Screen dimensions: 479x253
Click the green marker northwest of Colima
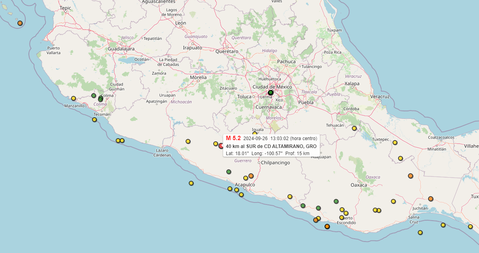click(x=94, y=96)
